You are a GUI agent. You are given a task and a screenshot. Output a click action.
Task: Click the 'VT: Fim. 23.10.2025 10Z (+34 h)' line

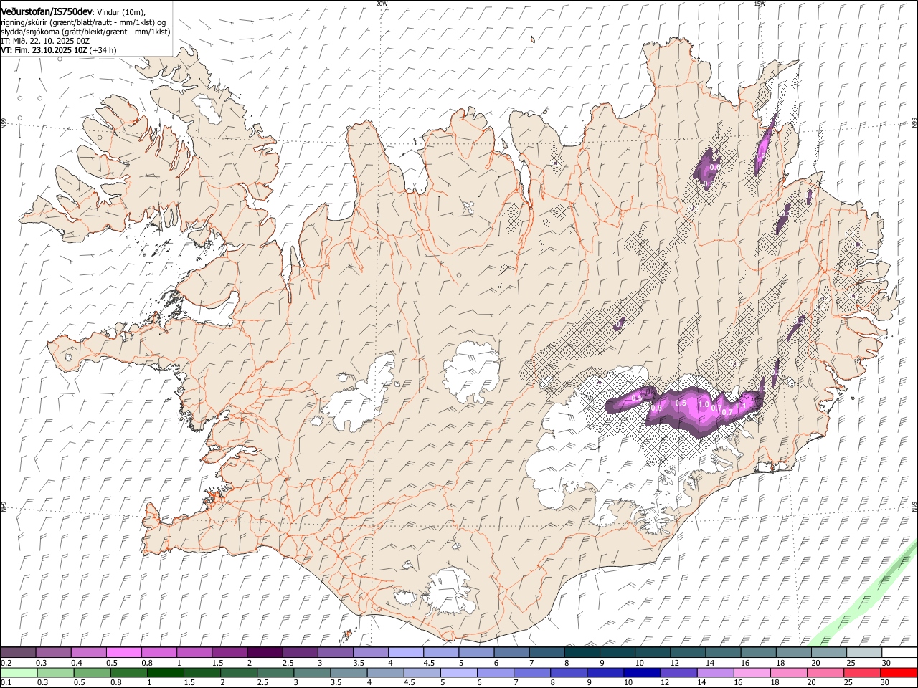59,51
